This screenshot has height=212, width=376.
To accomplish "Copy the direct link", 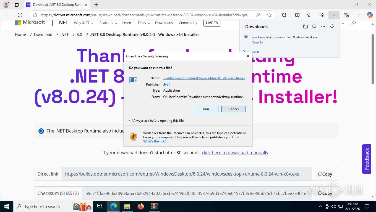I will click(x=325, y=174).
